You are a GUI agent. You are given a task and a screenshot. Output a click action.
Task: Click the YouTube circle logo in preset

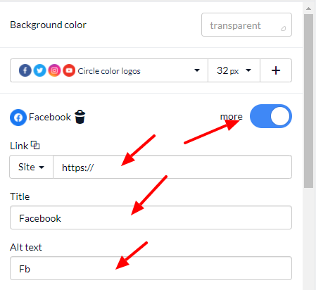click(69, 70)
